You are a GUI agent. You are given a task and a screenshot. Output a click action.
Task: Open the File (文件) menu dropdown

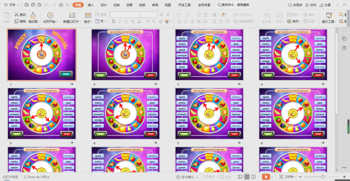[x=12, y=5]
